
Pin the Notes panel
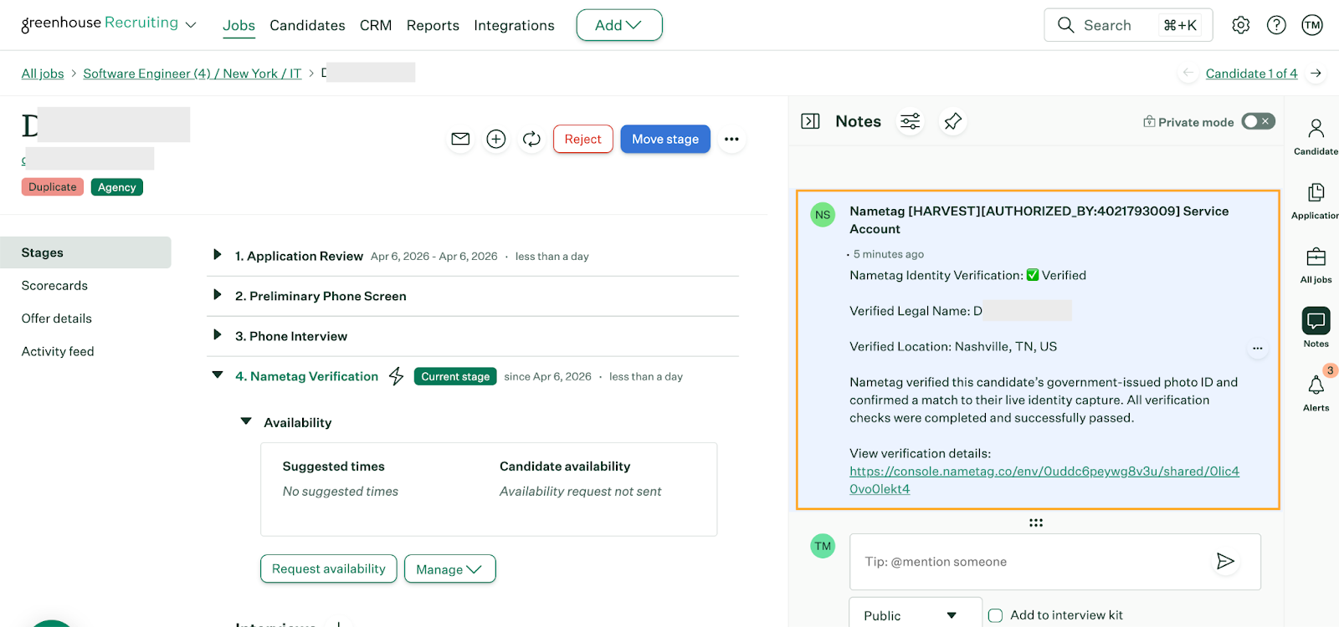click(x=952, y=122)
